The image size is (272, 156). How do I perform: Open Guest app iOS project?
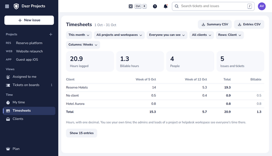(x=29, y=60)
